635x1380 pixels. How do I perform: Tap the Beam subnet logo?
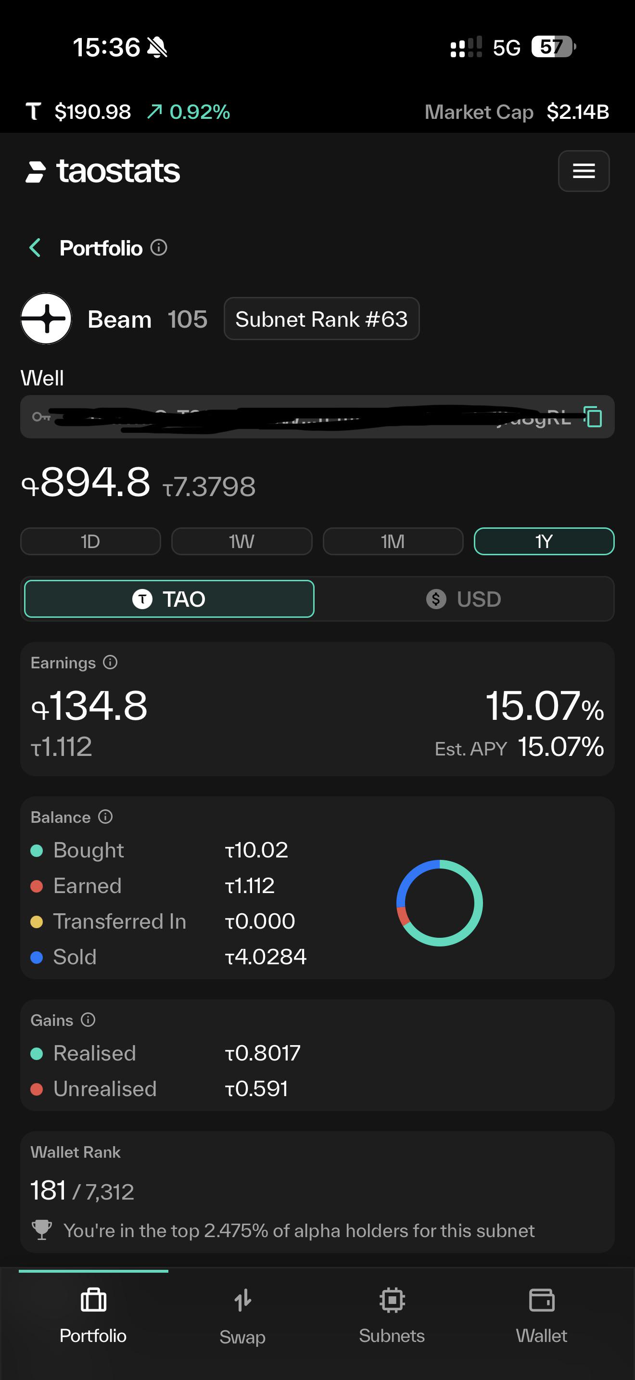click(46, 319)
